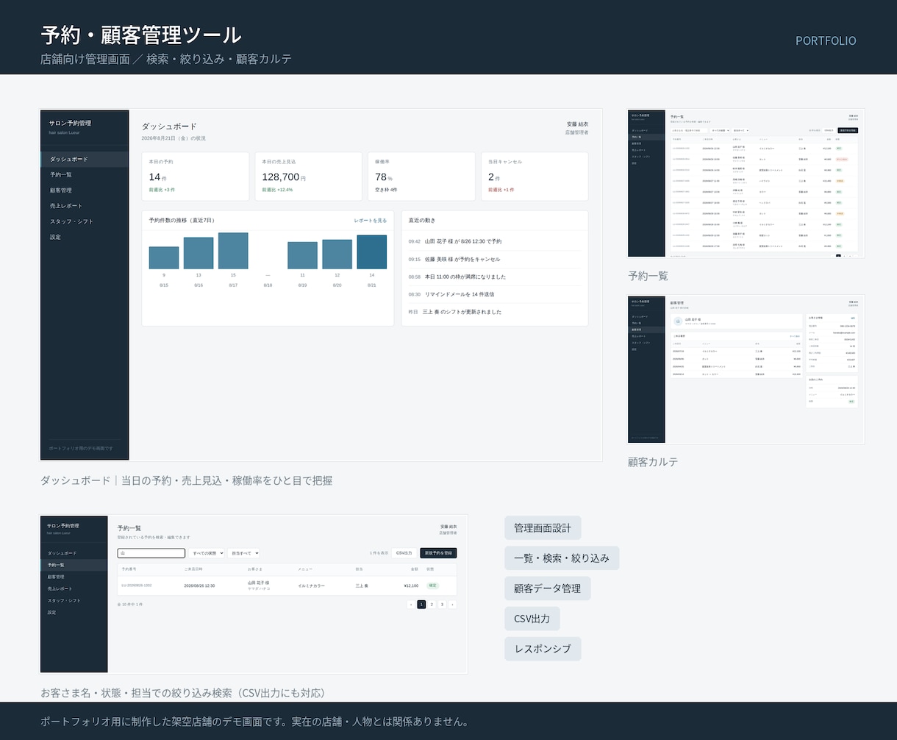The image size is (897, 740).
Task: Open 予約一覧 in the large dashboard sidebar
Action: (x=85, y=174)
